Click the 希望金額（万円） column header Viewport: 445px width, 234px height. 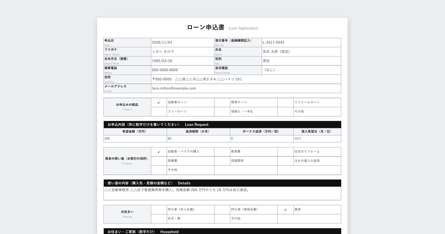click(135, 131)
